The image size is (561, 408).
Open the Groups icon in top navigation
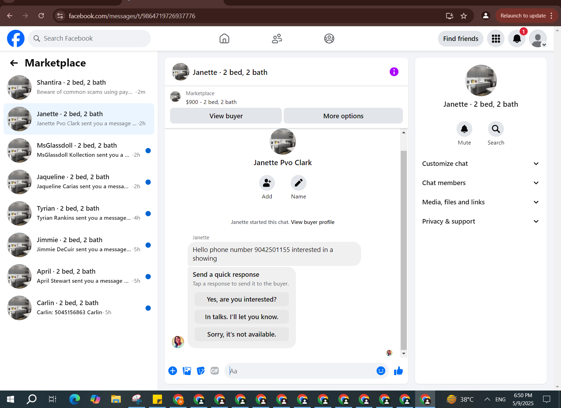329,38
